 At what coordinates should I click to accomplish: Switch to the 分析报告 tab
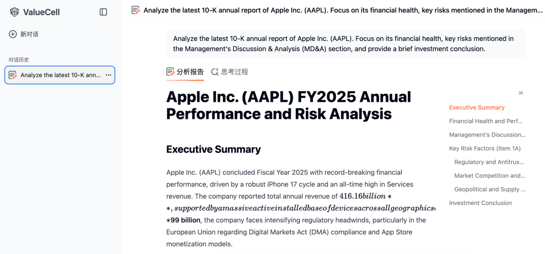185,72
